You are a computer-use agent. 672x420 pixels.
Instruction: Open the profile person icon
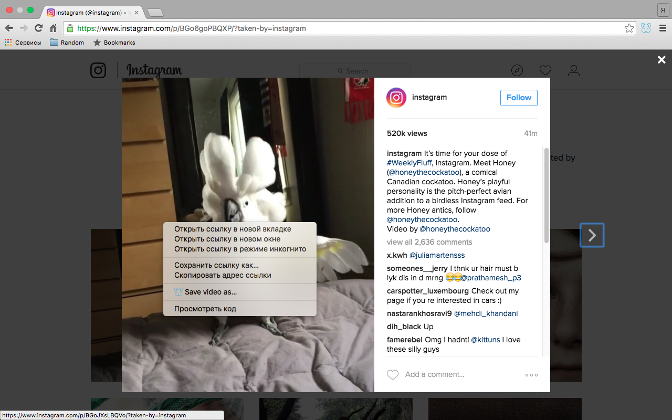coord(574,70)
